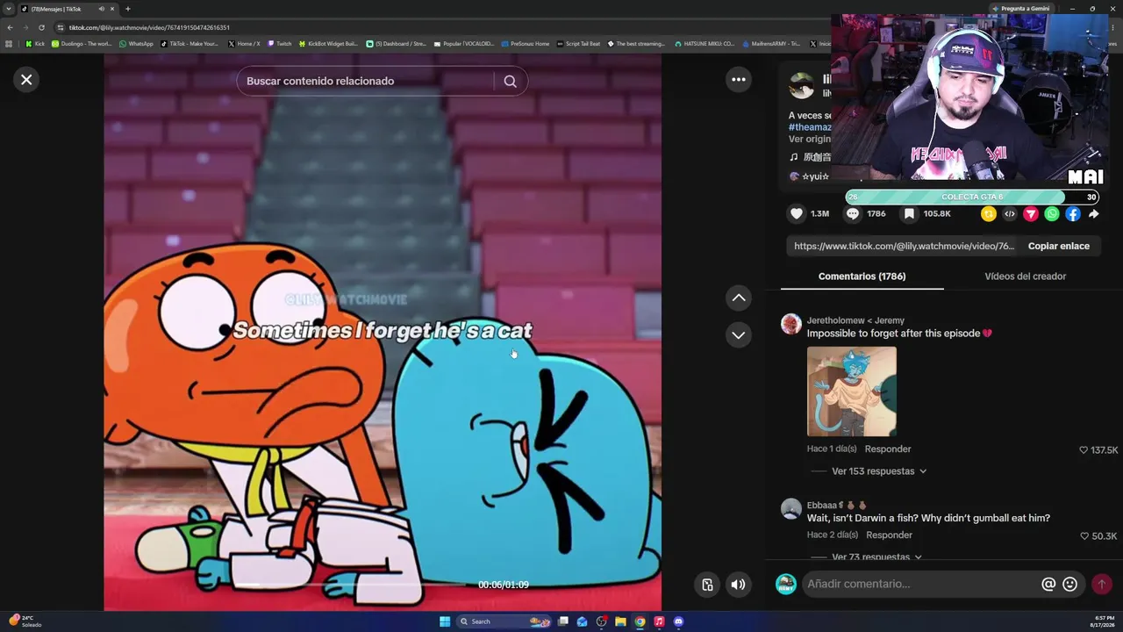Open Jeretholomew's profile avatar
This screenshot has height=632, width=1123.
pos(791,324)
